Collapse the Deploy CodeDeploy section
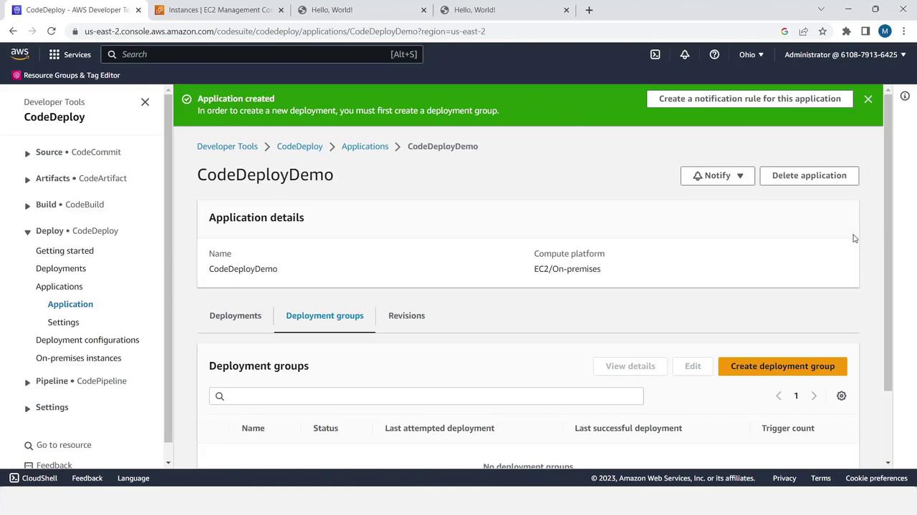 (27, 232)
